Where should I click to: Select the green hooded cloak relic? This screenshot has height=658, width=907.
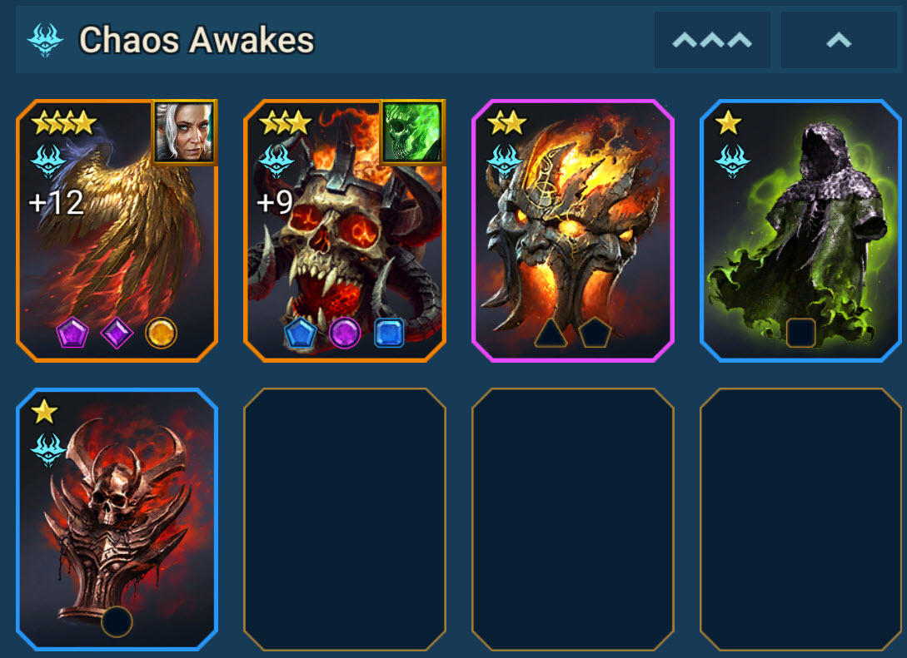pyautogui.click(x=800, y=230)
